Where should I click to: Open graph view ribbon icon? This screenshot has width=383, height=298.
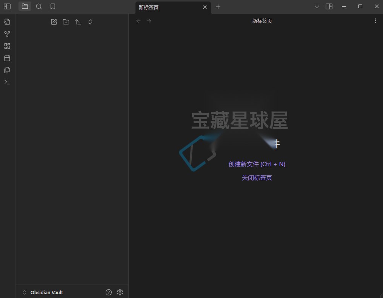tap(7, 34)
